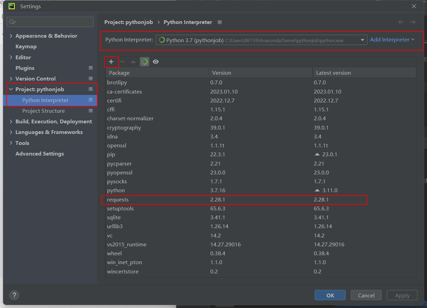Select the pycparser package row
This screenshot has height=308, width=427.
261,163
